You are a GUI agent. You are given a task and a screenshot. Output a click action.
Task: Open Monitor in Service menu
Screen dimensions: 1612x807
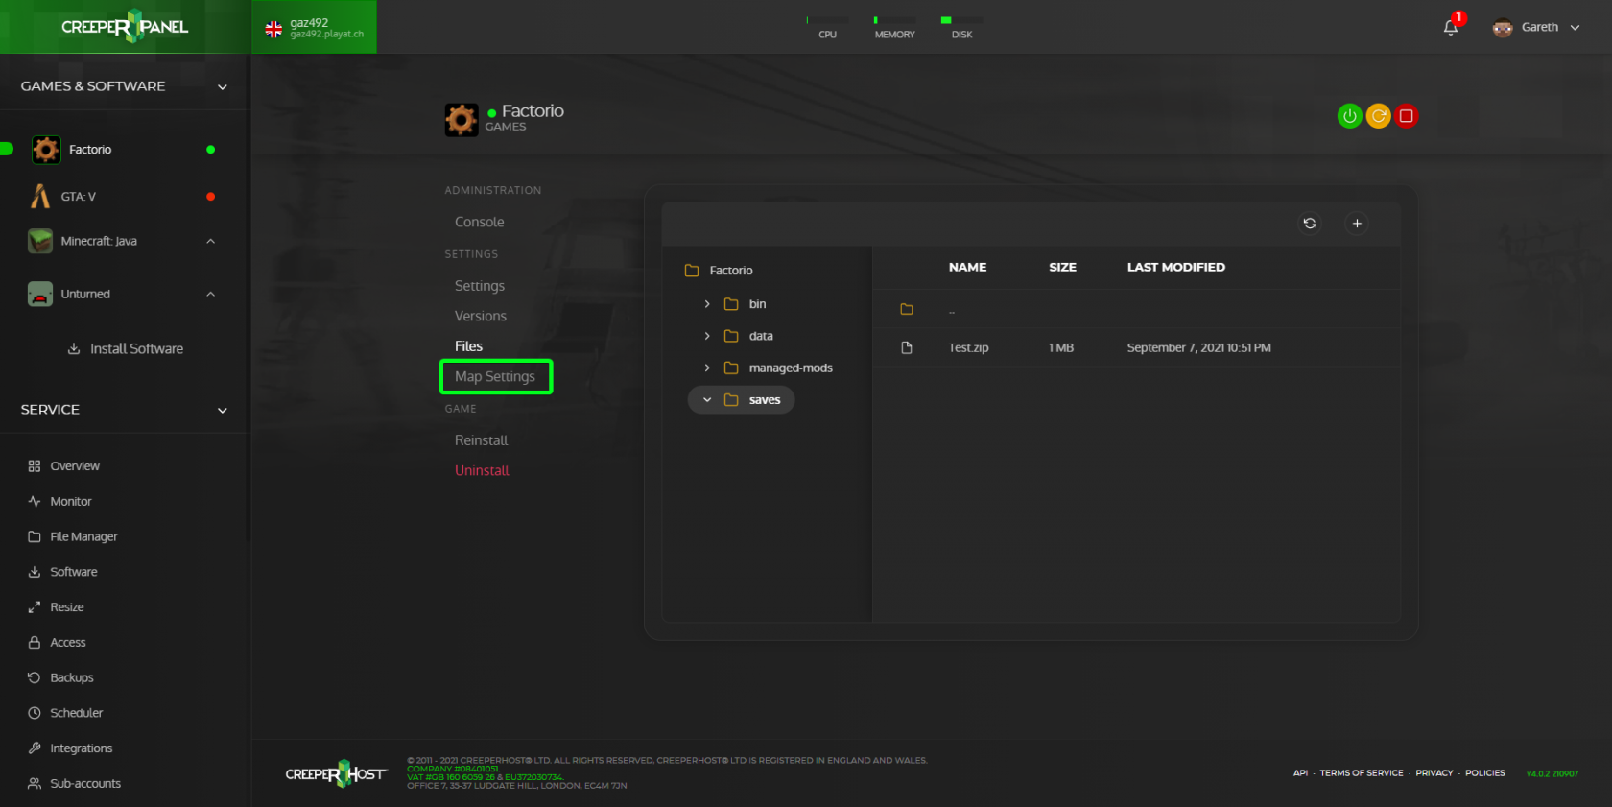pos(71,502)
